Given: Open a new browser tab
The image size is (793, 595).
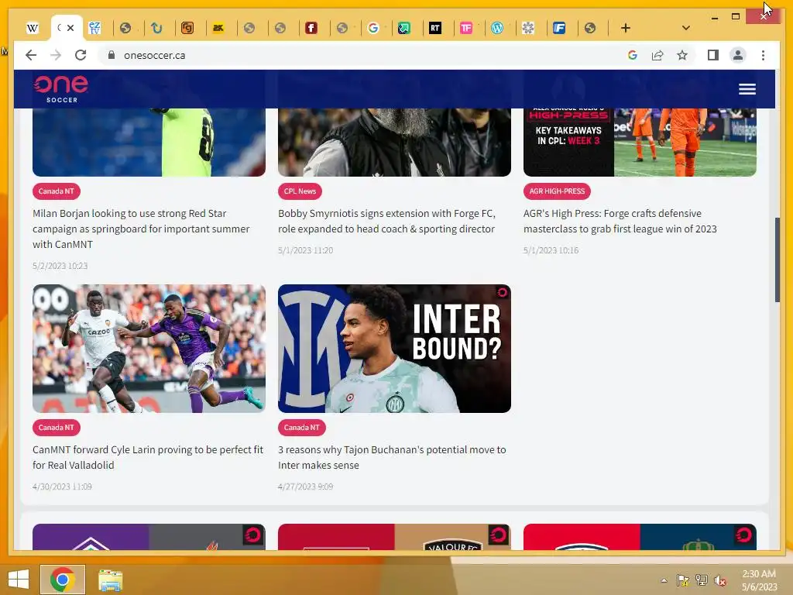Looking at the screenshot, I should (626, 29).
